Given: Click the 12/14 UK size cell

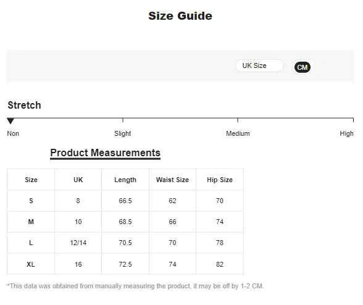Looking at the screenshot, I should pos(78,243).
